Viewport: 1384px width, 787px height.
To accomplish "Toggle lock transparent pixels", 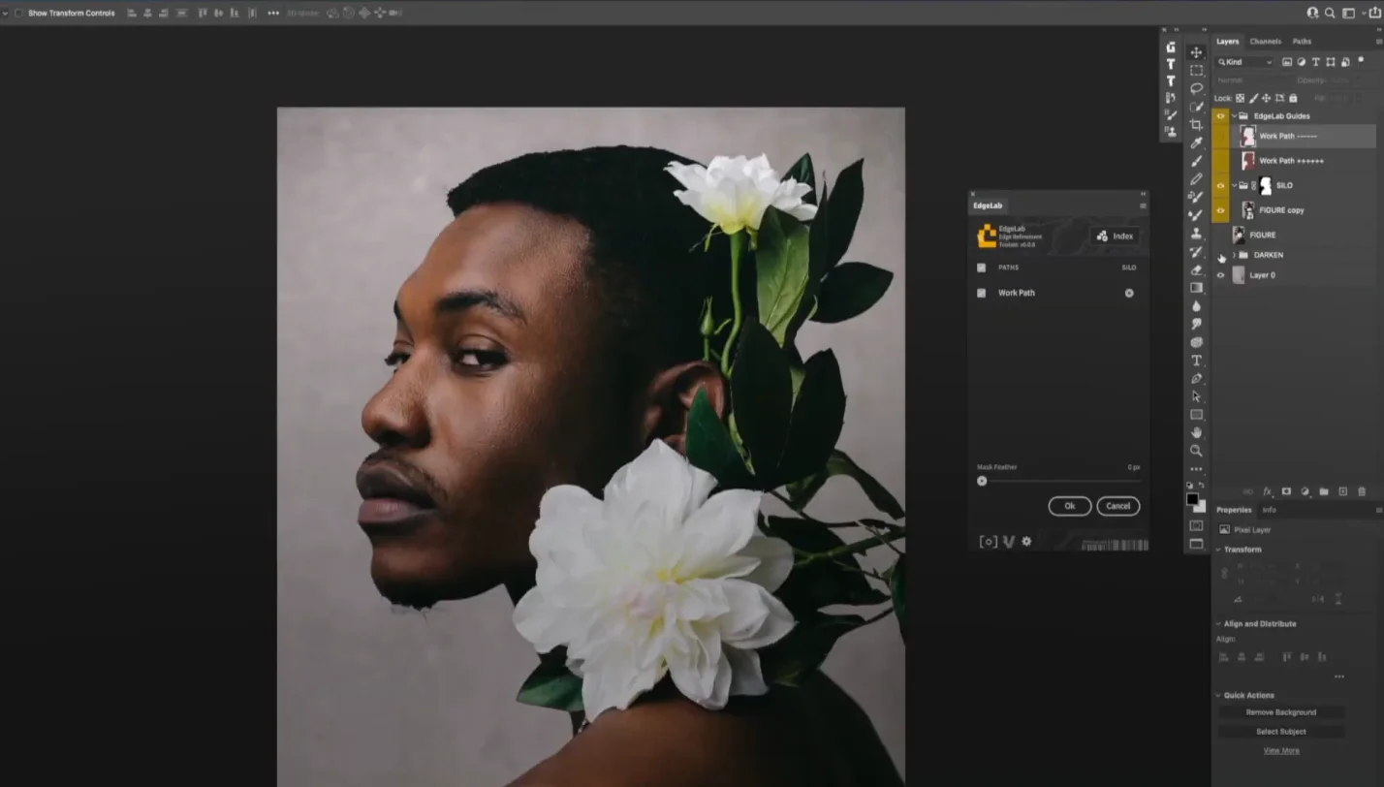I will [1240, 98].
